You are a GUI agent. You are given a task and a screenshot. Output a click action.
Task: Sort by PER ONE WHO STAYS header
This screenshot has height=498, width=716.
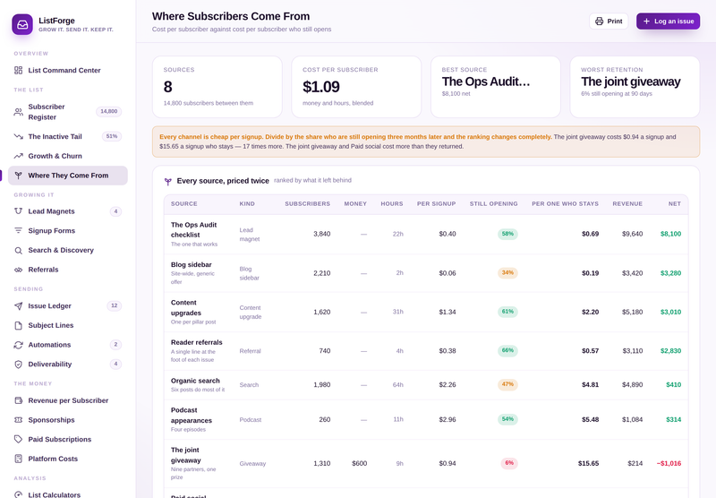[x=565, y=204]
